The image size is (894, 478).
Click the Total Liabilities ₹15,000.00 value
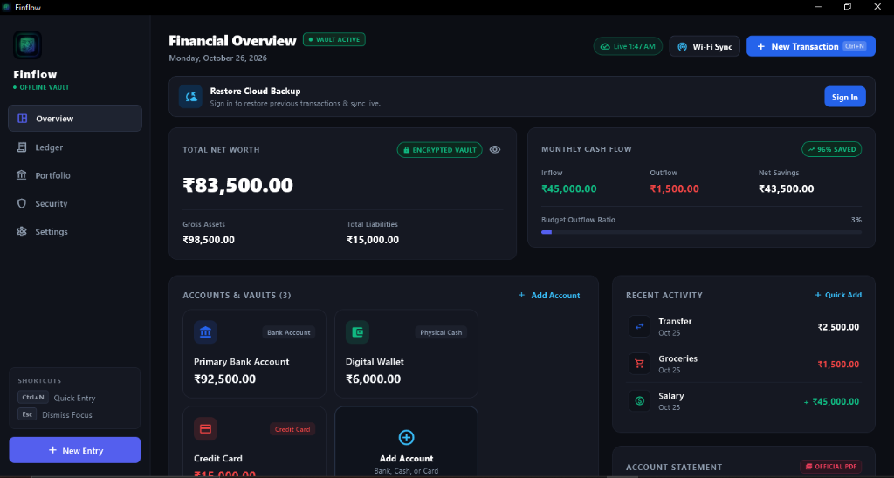(x=373, y=240)
